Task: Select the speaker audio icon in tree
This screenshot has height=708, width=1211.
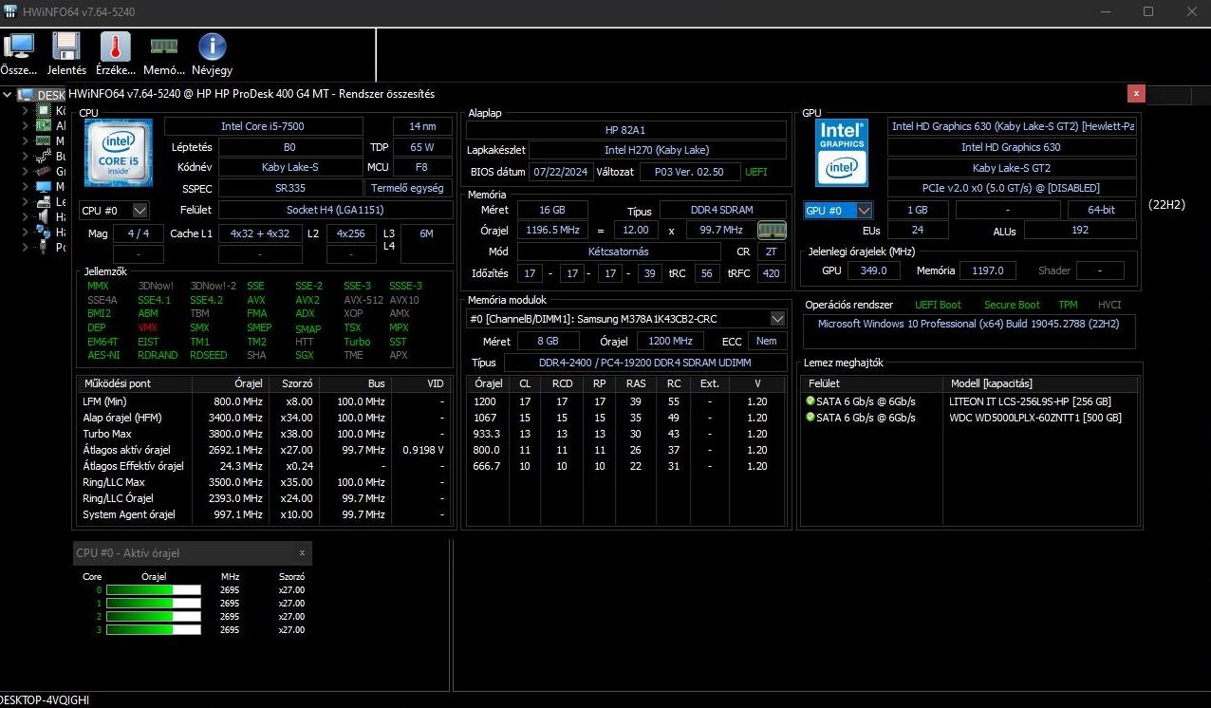Action: [44, 216]
